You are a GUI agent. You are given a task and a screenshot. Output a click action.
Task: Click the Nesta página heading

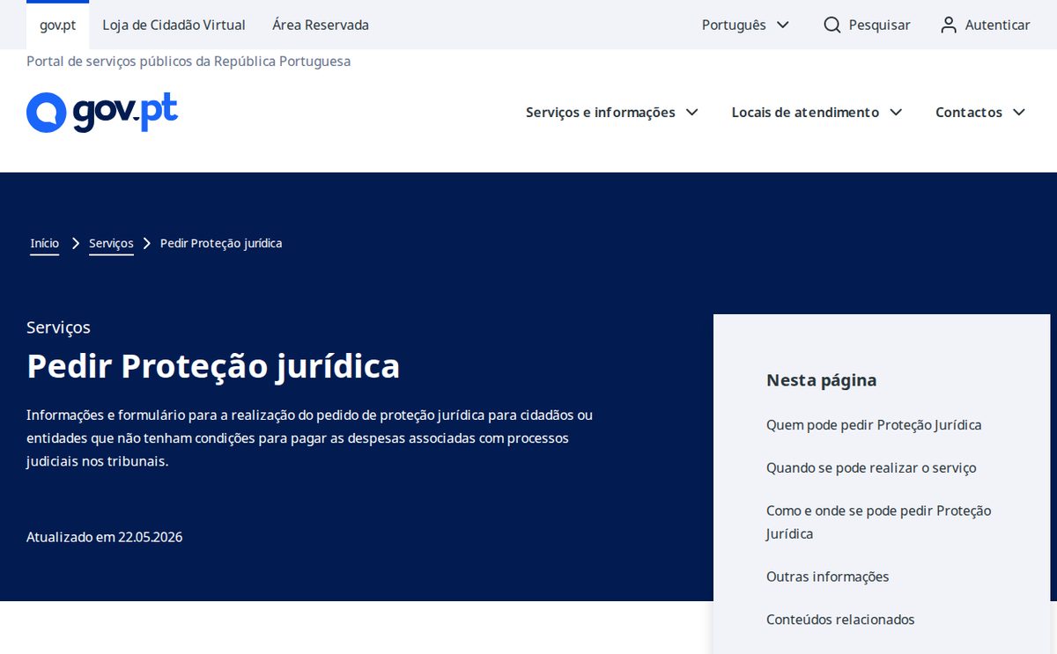click(822, 380)
